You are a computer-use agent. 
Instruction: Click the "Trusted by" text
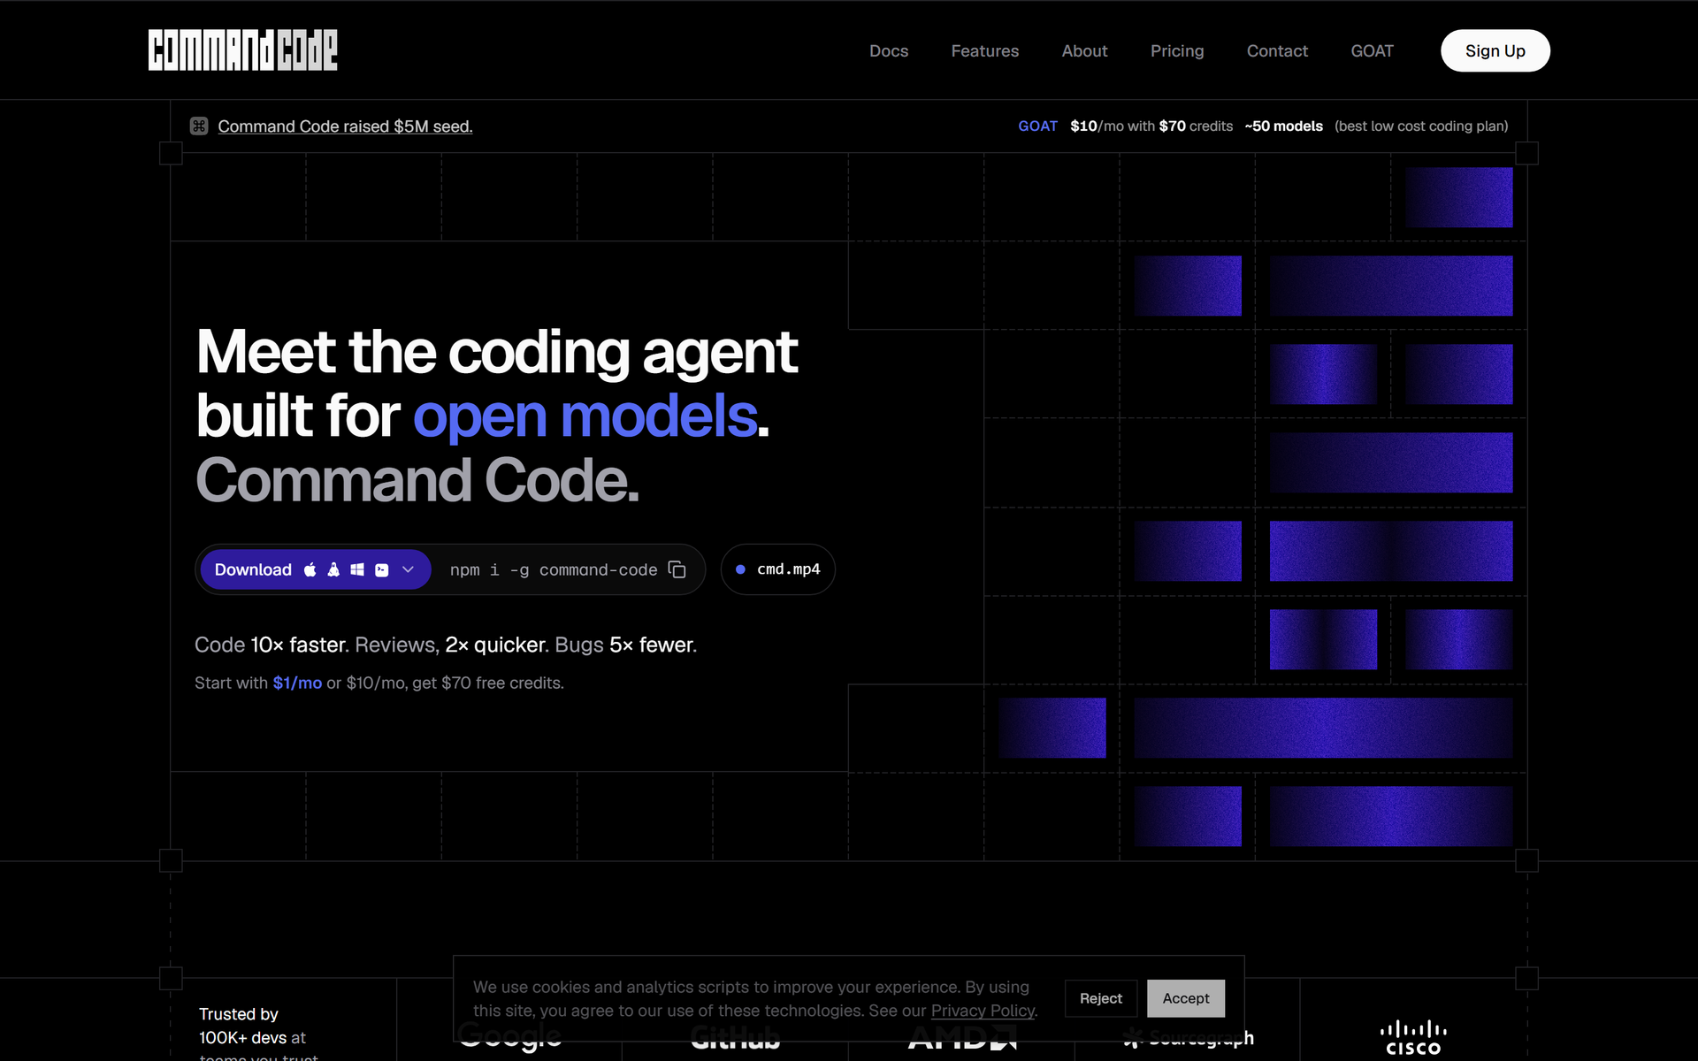coord(239,1014)
